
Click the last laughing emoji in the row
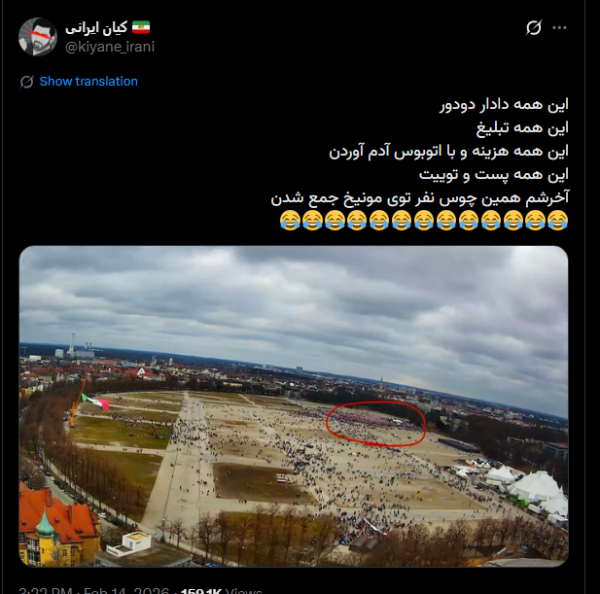[x=290, y=221]
